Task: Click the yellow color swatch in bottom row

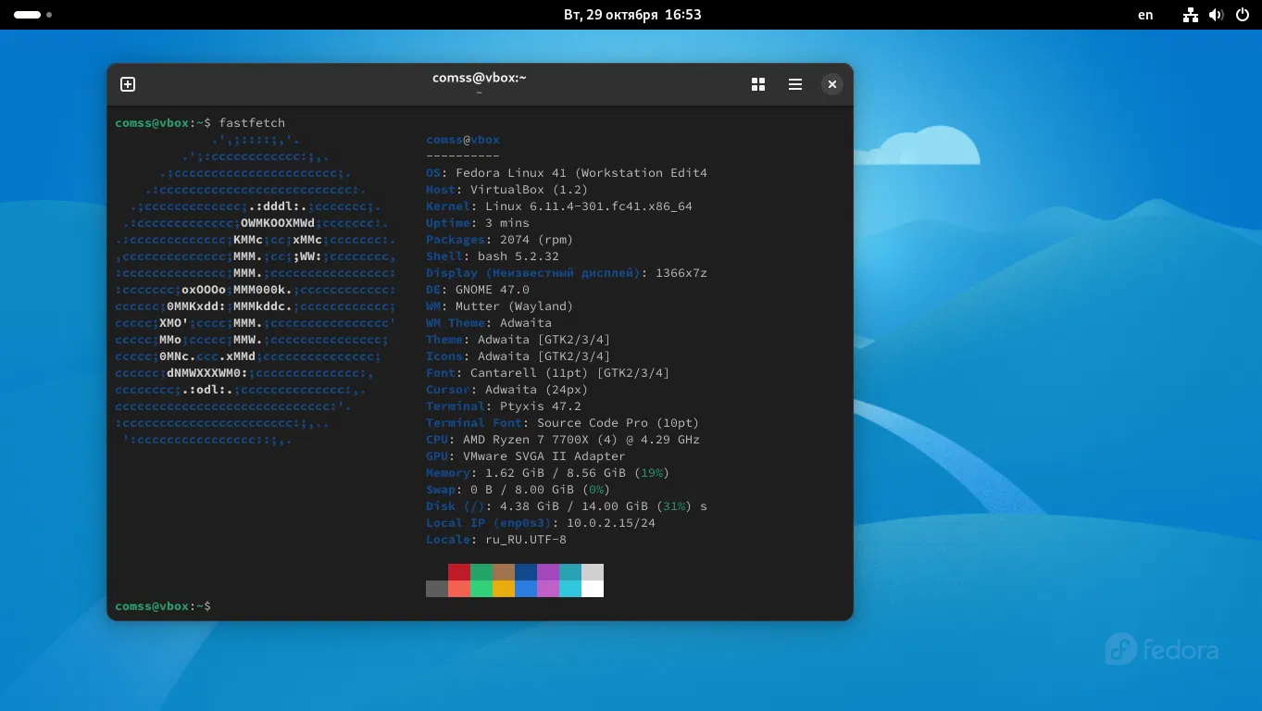Action: click(x=504, y=589)
